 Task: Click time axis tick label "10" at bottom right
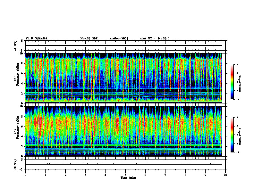(x=225, y=175)
